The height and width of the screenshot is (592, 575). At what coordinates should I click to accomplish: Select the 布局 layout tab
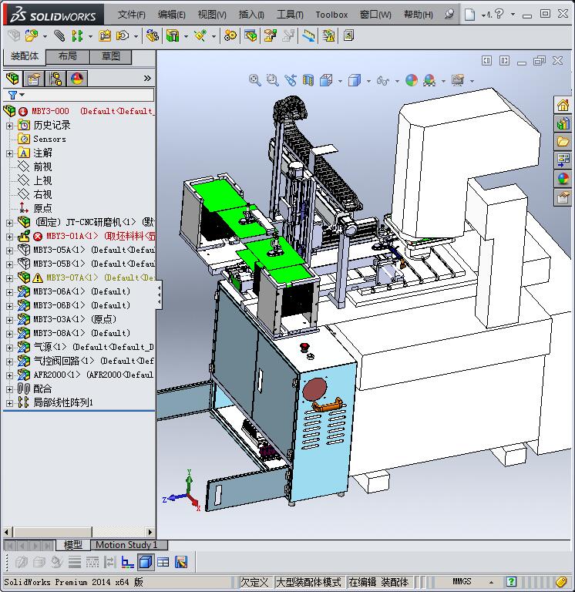(x=68, y=56)
